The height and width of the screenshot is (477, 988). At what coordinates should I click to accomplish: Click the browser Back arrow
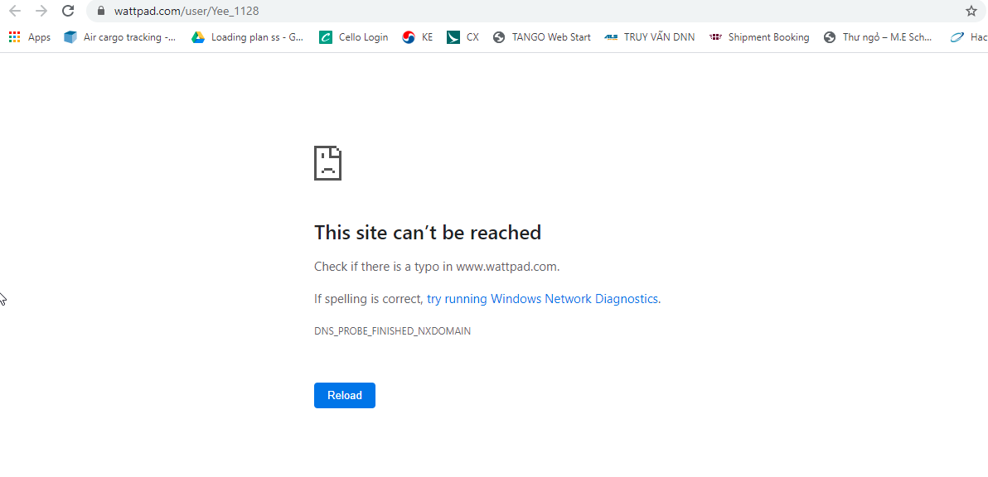coord(14,11)
